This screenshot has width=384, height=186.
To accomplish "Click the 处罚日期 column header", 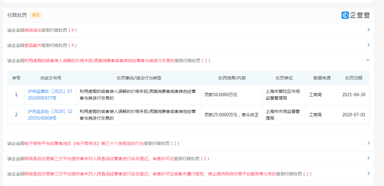I will pos(353,78).
